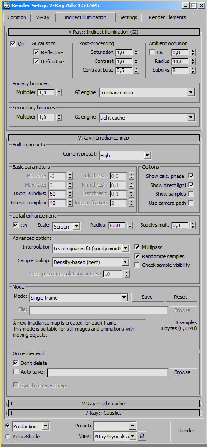Open the Sample lookup dropdown
The width and height of the screenshot is (207, 447).
[91, 262]
